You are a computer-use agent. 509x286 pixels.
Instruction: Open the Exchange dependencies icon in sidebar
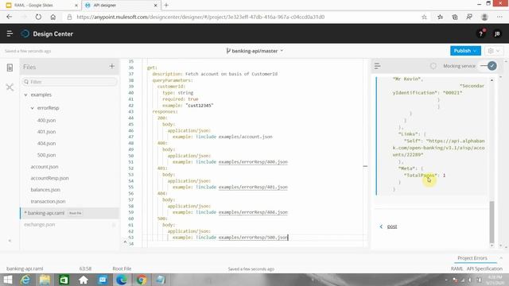[10, 87]
